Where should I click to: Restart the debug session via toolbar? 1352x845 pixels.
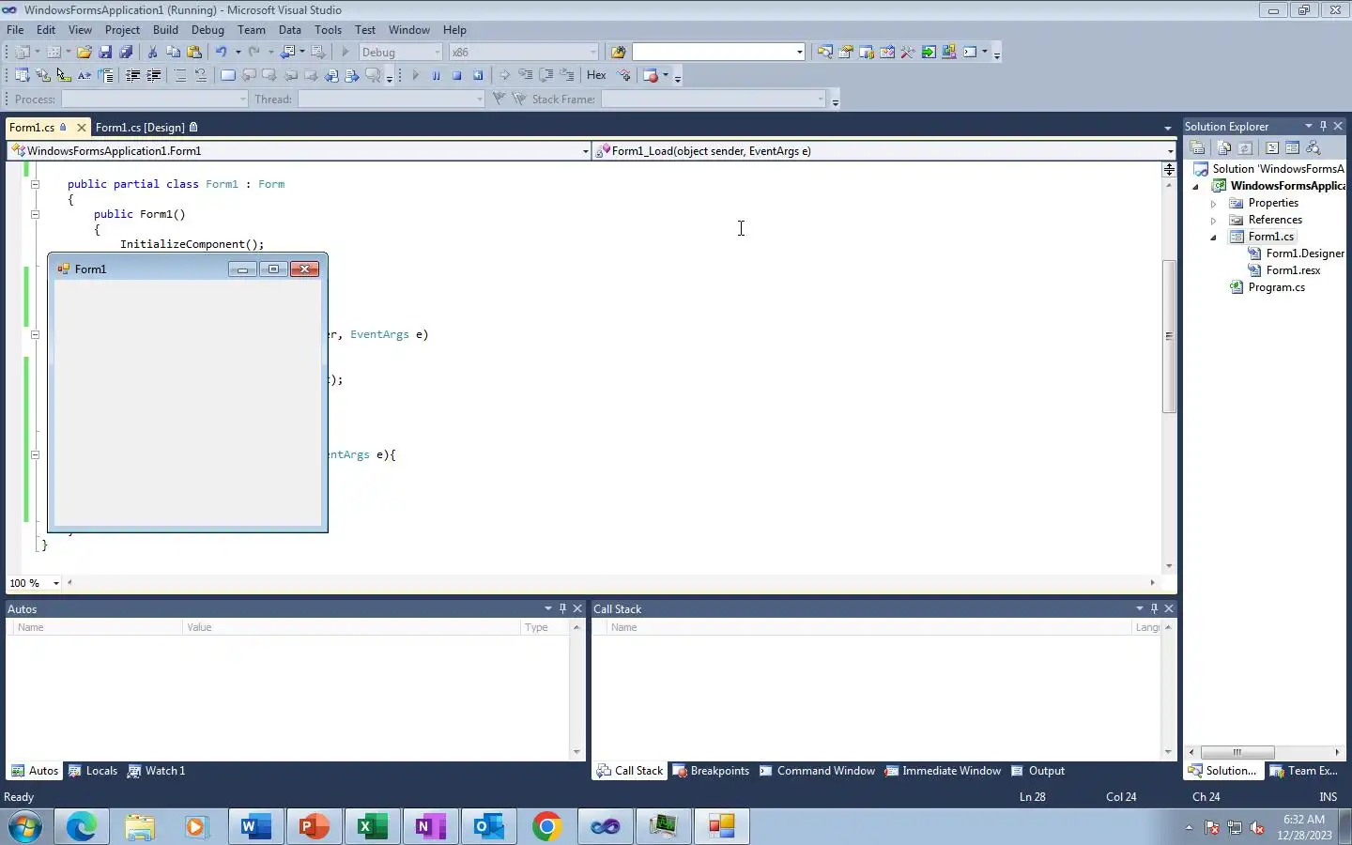[478, 75]
